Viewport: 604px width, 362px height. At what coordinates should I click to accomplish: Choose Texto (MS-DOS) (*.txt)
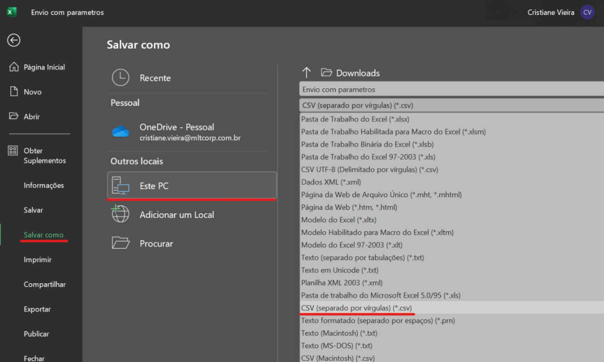[x=451, y=345]
